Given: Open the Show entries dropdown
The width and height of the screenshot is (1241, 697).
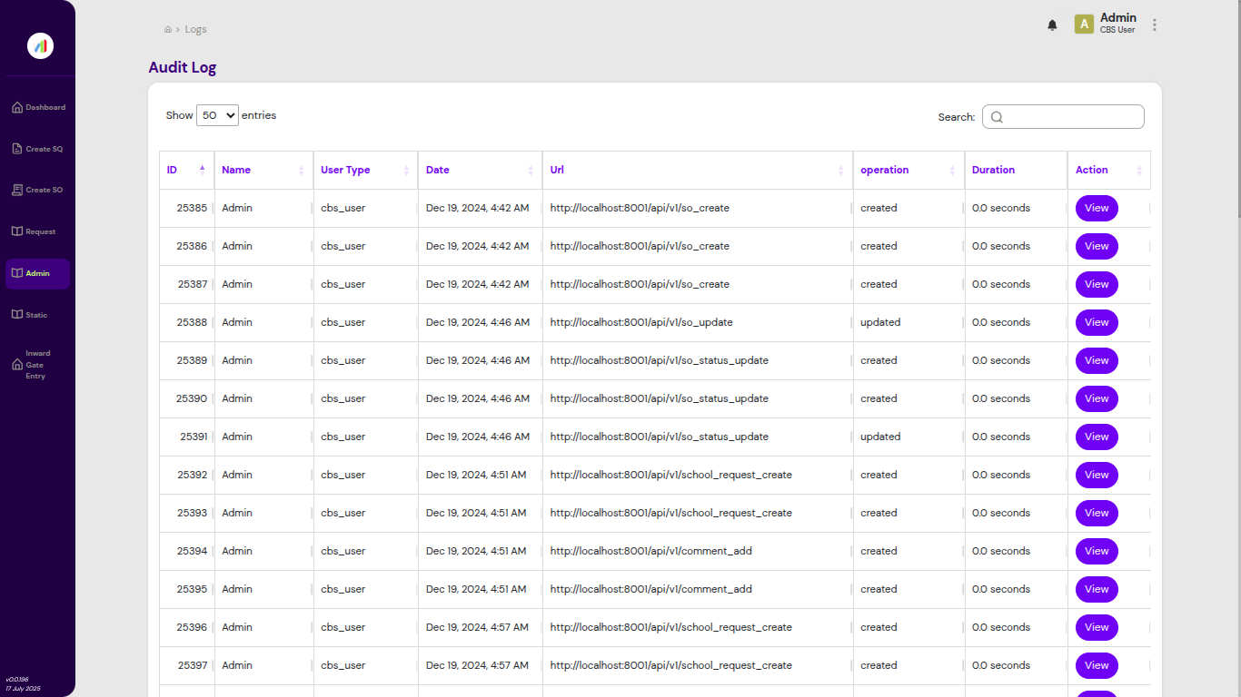Looking at the screenshot, I should 217,115.
